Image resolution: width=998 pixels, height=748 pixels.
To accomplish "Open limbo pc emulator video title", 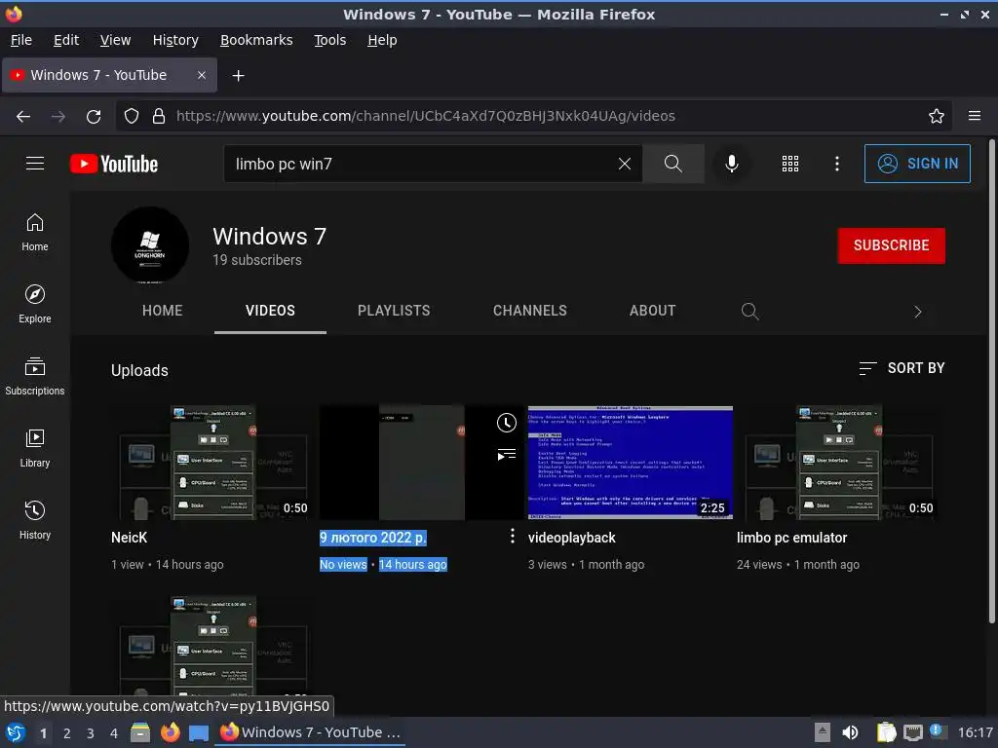I will 791,538.
